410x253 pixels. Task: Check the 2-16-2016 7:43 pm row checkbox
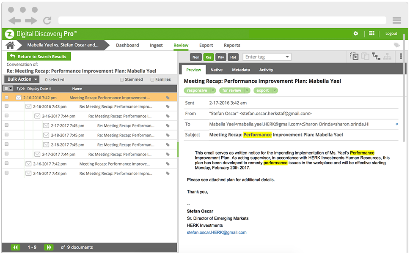pyautogui.click(x=6, y=106)
